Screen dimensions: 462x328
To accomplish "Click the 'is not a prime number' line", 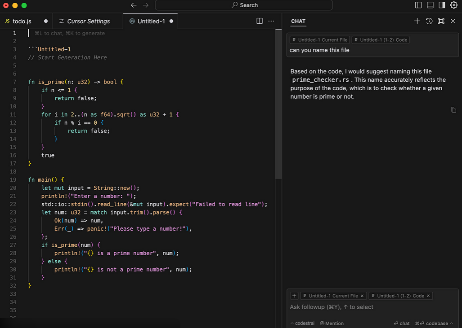I will tap(123, 270).
